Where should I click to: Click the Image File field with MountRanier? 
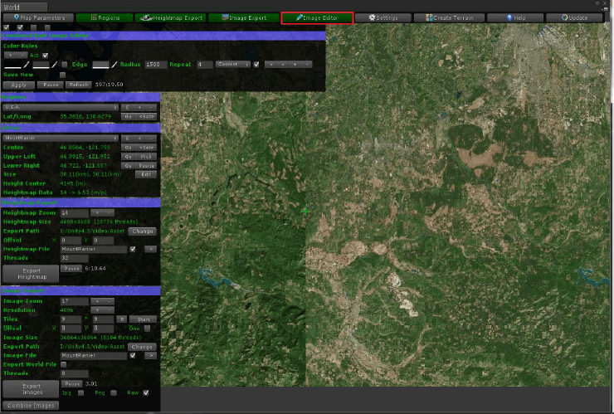94,356
